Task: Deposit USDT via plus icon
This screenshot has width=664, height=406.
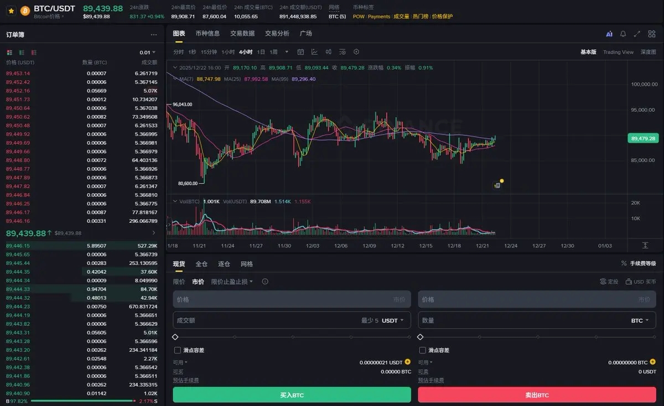Action: pyautogui.click(x=408, y=362)
